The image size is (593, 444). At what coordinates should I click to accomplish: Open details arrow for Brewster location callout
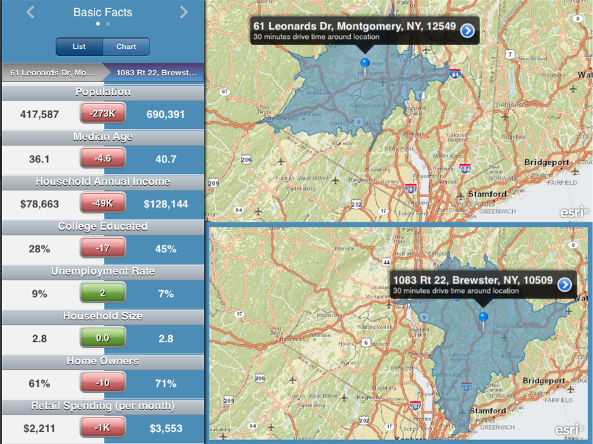(564, 285)
